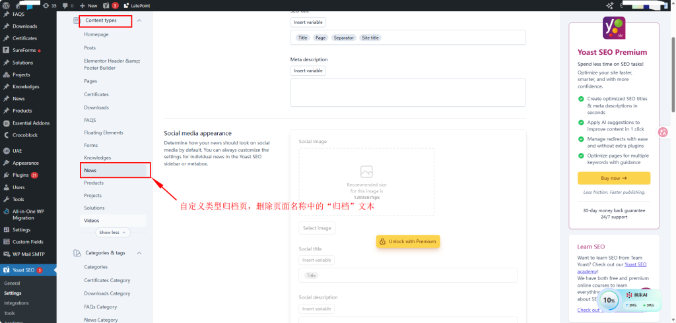
Task: Open the updates icon showing 35
Action: (x=49, y=5)
